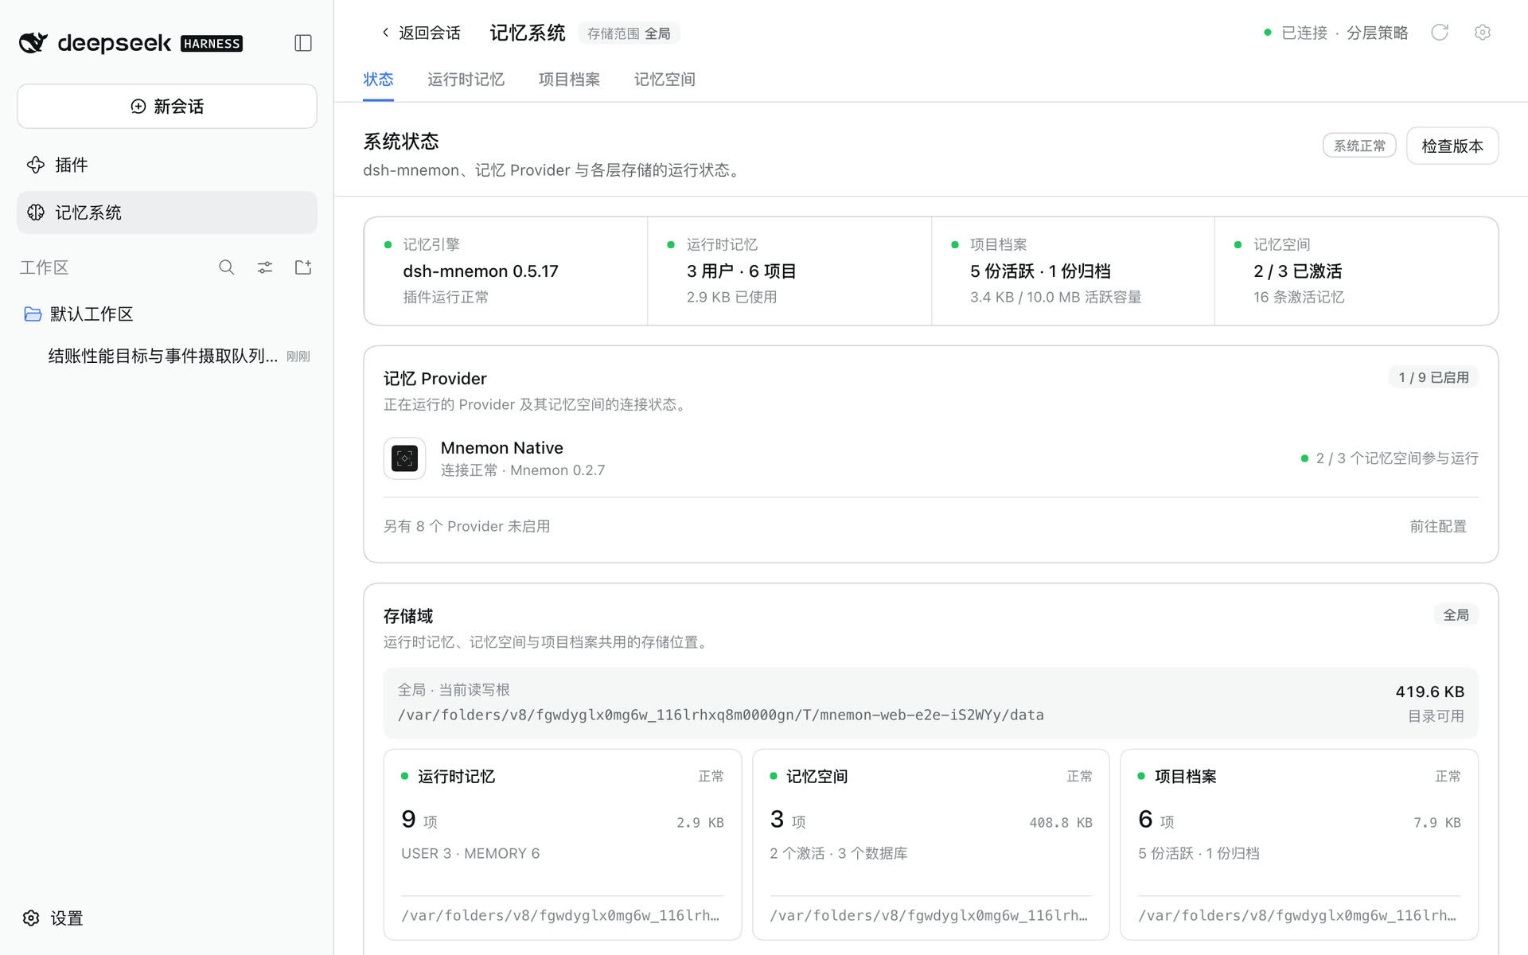Select 记忆系统 in the sidebar

[167, 212]
